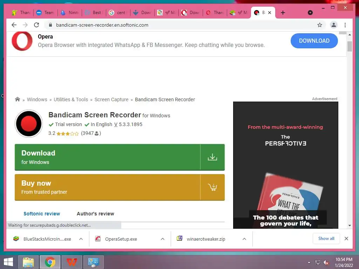The height and width of the screenshot is (269, 359).
Task: Switch to the Team tab
Action: (x=45, y=13)
